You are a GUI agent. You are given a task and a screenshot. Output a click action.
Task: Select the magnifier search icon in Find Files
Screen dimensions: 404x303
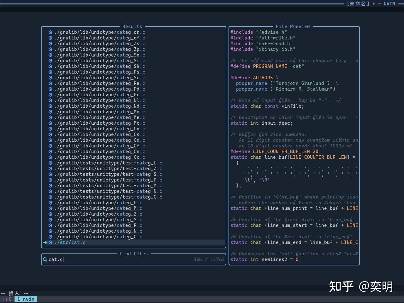click(x=45, y=259)
